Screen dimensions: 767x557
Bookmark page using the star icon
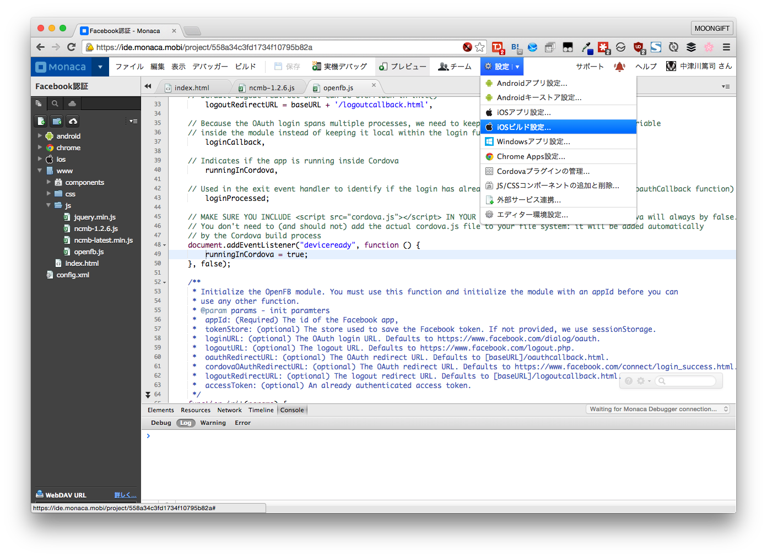coord(480,47)
